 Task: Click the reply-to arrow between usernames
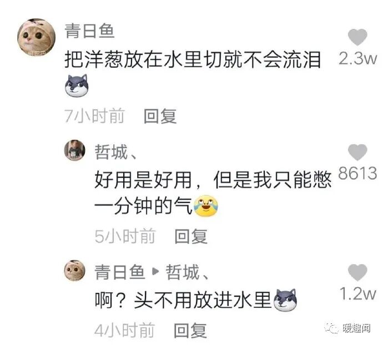coord(155,272)
